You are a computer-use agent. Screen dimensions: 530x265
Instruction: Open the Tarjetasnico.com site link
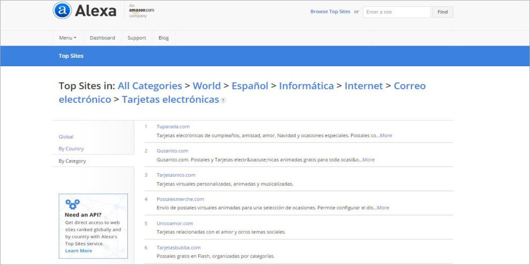[x=176, y=175]
